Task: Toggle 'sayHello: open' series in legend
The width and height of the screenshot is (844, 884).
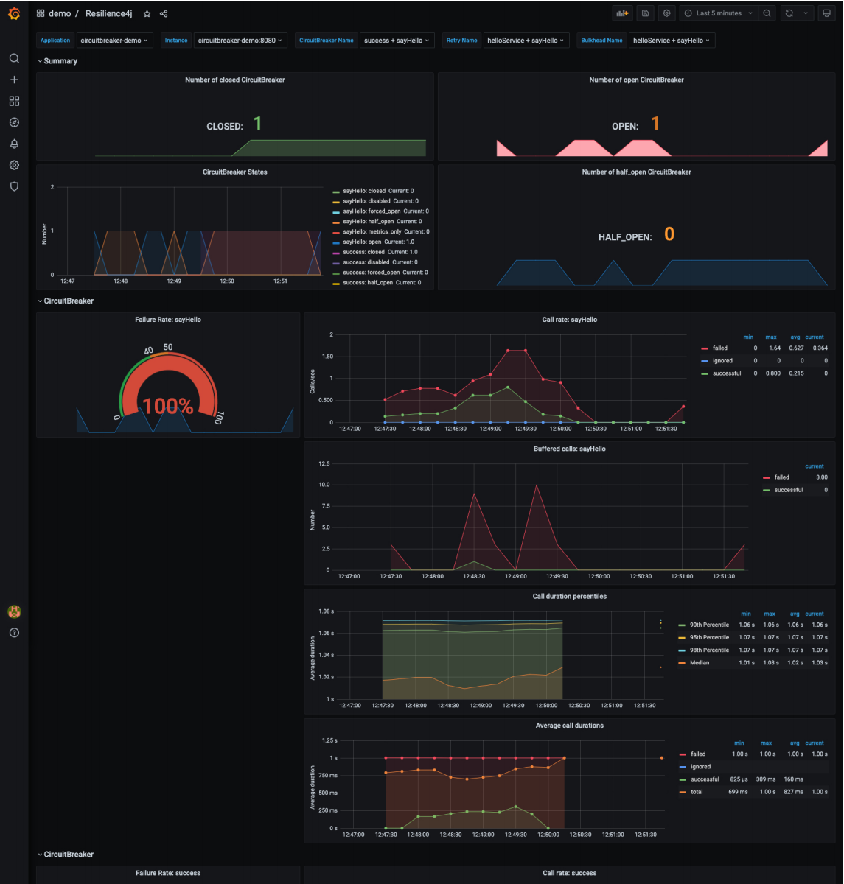Action: pyautogui.click(x=361, y=242)
